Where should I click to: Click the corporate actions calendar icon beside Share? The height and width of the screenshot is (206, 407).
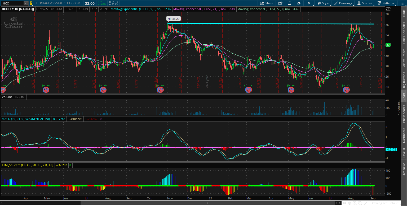(280, 3)
